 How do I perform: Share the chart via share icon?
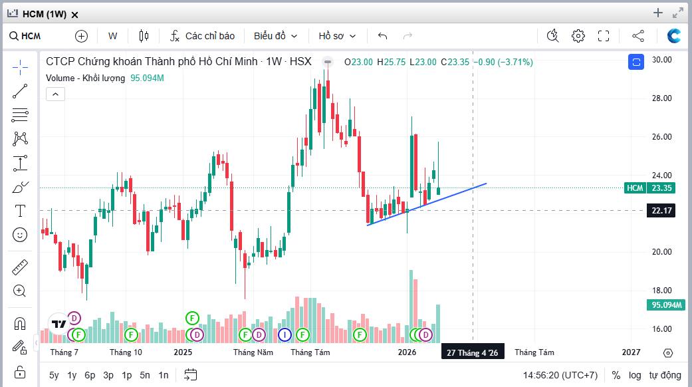click(x=638, y=36)
